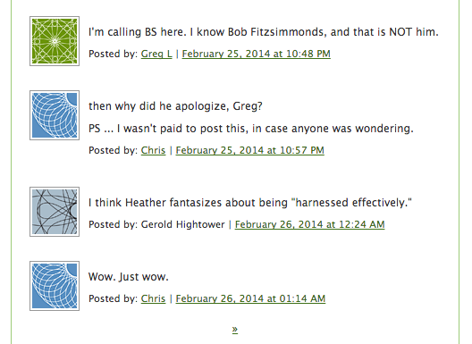This screenshot has width=472, height=344.
Task: Click the 'Wow. Just wow.' comment text
Action: pyautogui.click(x=129, y=277)
